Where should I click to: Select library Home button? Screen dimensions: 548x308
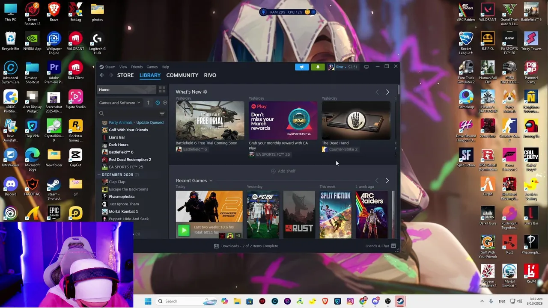[127, 90]
